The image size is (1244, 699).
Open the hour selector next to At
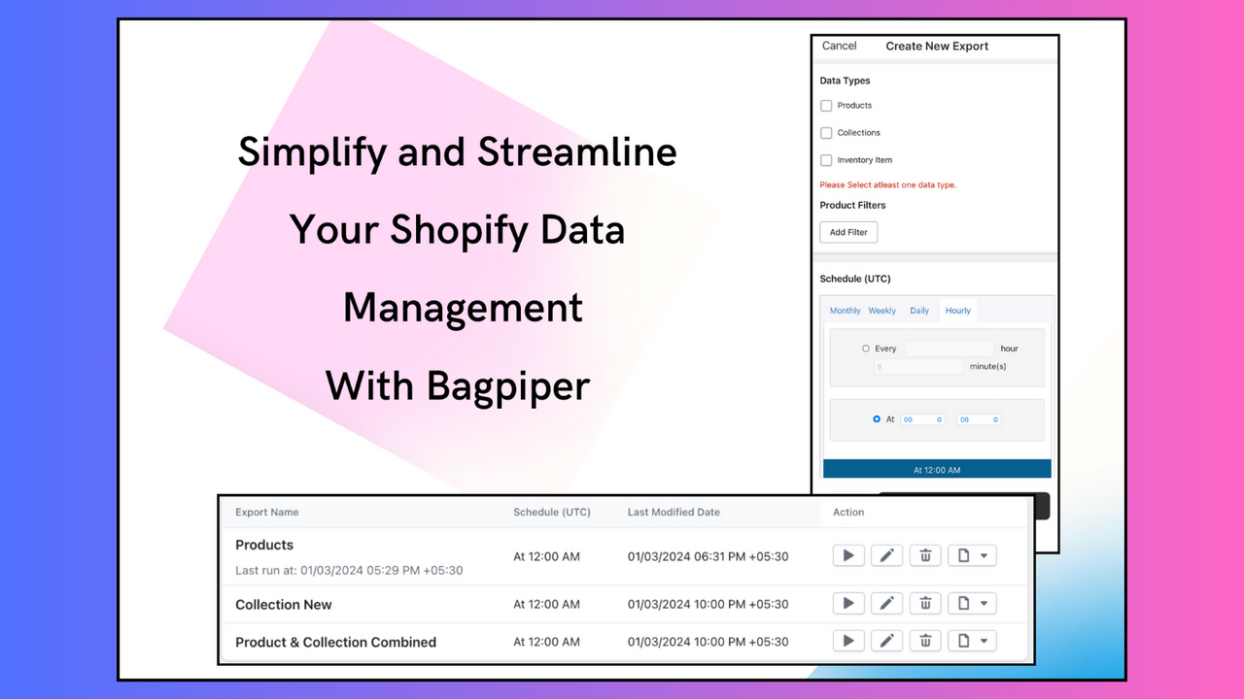click(922, 419)
